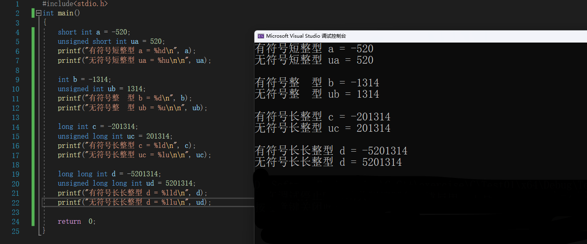Click the printf line with %d\n", b) in editor
The image size is (587, 244).
pyautogui.click(x=125, y=98)
